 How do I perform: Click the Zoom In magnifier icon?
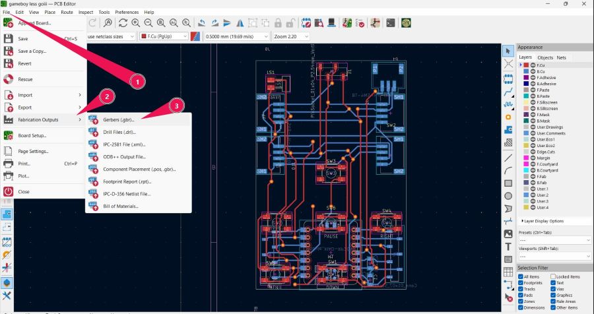coord(135,23)
